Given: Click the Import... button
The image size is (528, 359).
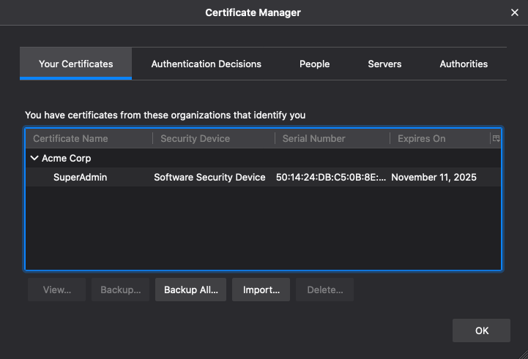Looking at the screenshot, I should [x=261, y=290].
